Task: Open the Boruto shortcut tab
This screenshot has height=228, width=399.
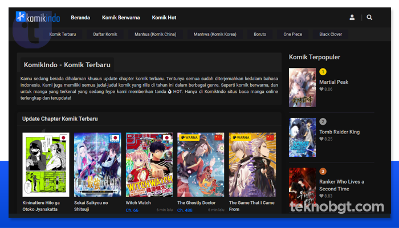Action: [260, 34]
